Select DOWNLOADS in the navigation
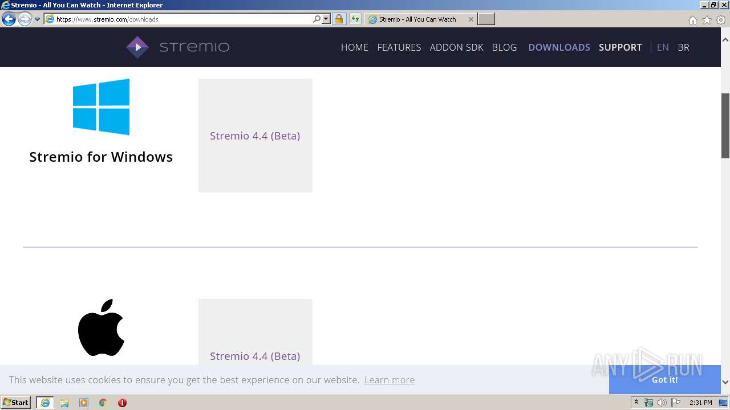The height and width of the screenshot is (410, 730). [x=559, y=47]
